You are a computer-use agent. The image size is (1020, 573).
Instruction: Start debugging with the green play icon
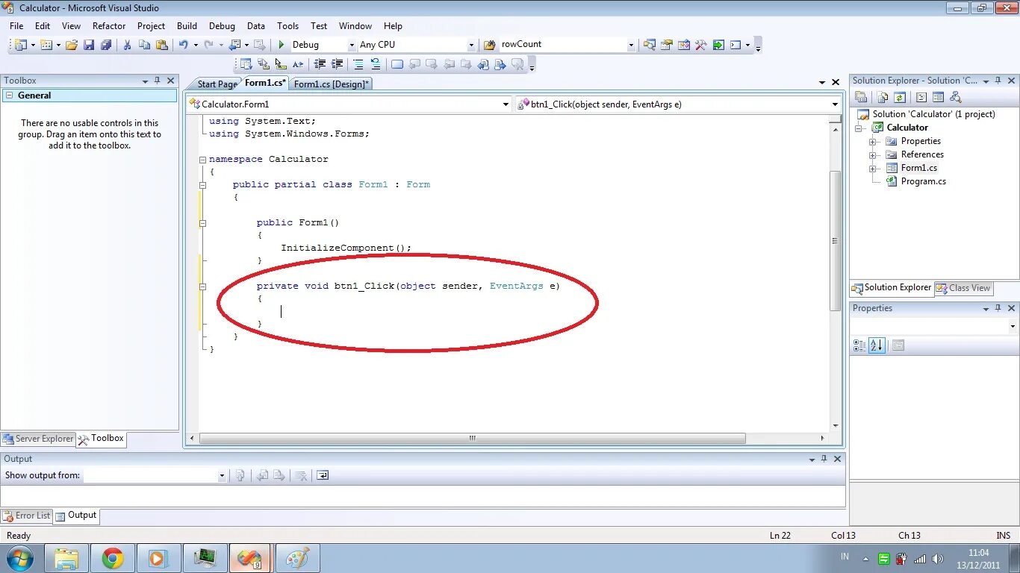[282, 44]
